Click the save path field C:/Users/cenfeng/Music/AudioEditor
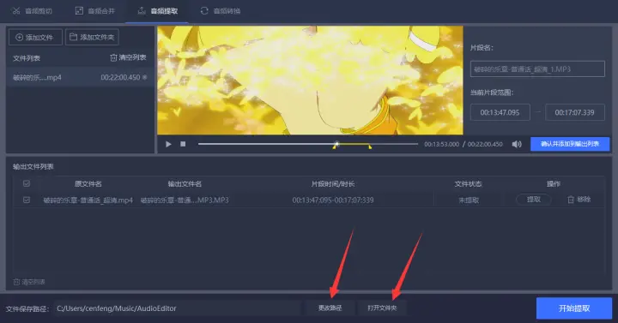Screen dimensions: 618x323 click(x=178, y=308)
